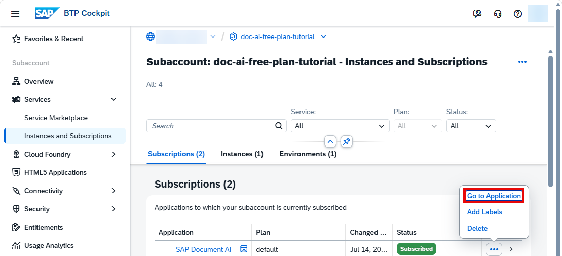The image size is (562, 256).
Task: Open the global account breadcrumb dropdown
Action: [x=213, y=36]
